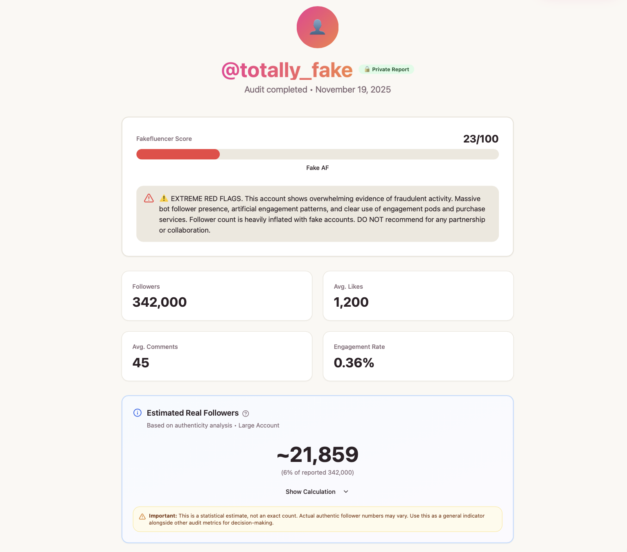
Task: Click the 23/100 score value
Action: 480,139
